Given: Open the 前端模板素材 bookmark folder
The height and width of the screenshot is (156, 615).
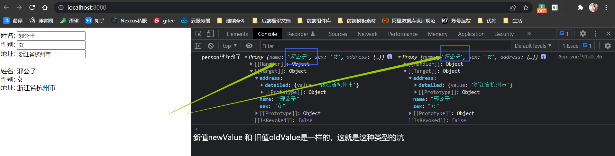Looking at the screenshot, I should (x=356, y=21).
